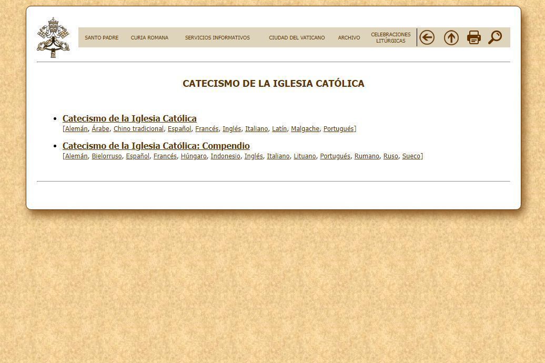Select Portugués under the Catecismo link
The width and height of the screenshot is (545, 363).
(x=339, y=129)
